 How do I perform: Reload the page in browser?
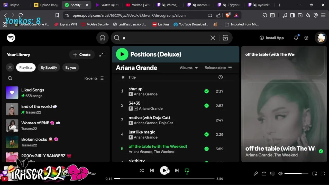[21, 15]
